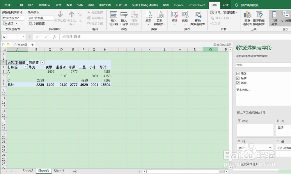Uncheck the 品牌 field checkbox
The width and height of the screenshot is (291, 174).
coord(238,78)
